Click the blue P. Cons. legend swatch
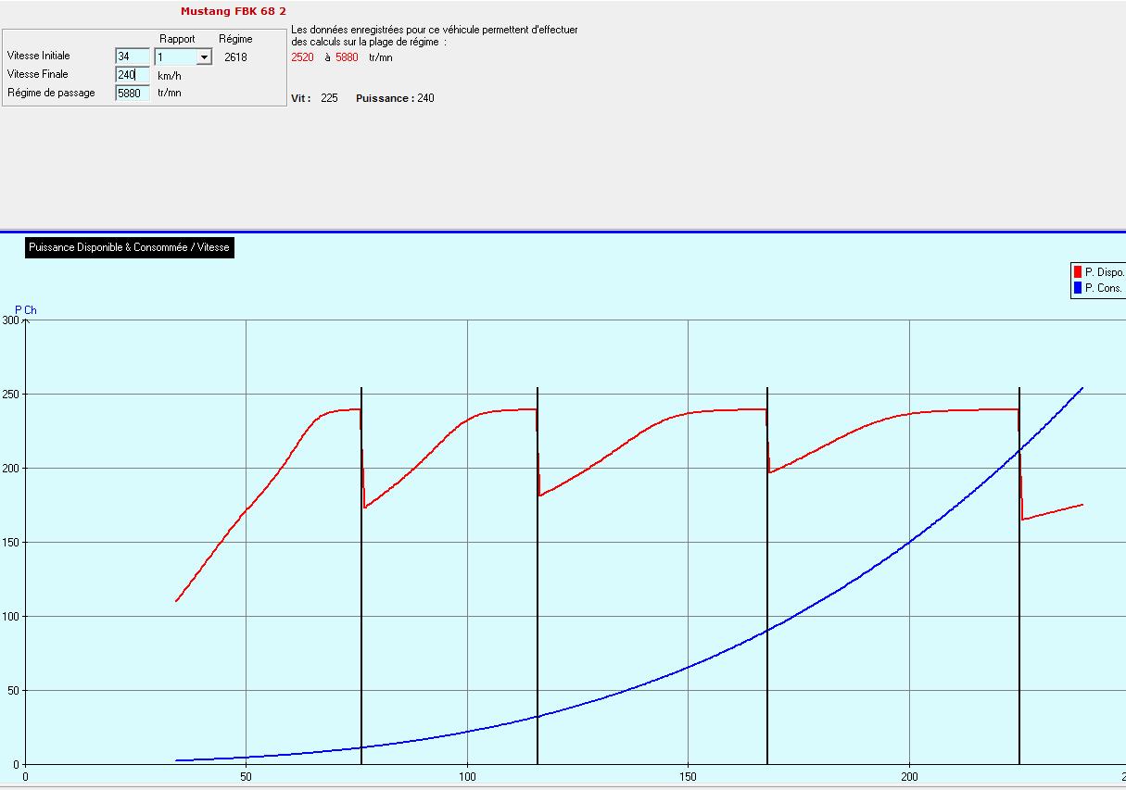 click(1078, 288)
